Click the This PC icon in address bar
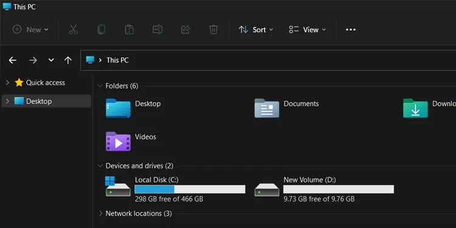 coord(90,60)
